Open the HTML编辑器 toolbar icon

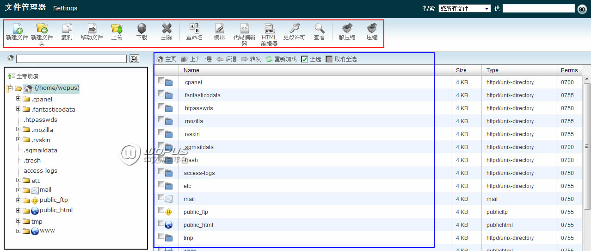point(270,28)
